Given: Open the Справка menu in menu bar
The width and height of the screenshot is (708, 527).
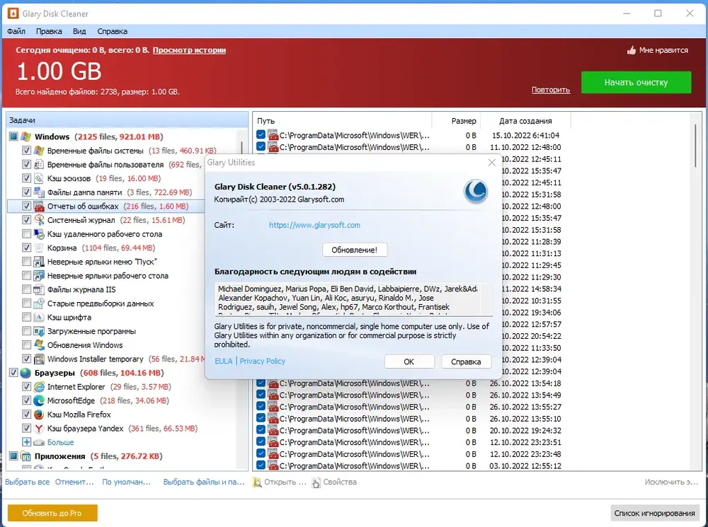Looking at the screenshot, I should coord(112,31).
